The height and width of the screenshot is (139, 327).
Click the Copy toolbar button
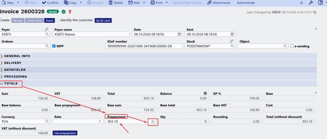coord(70,3)
